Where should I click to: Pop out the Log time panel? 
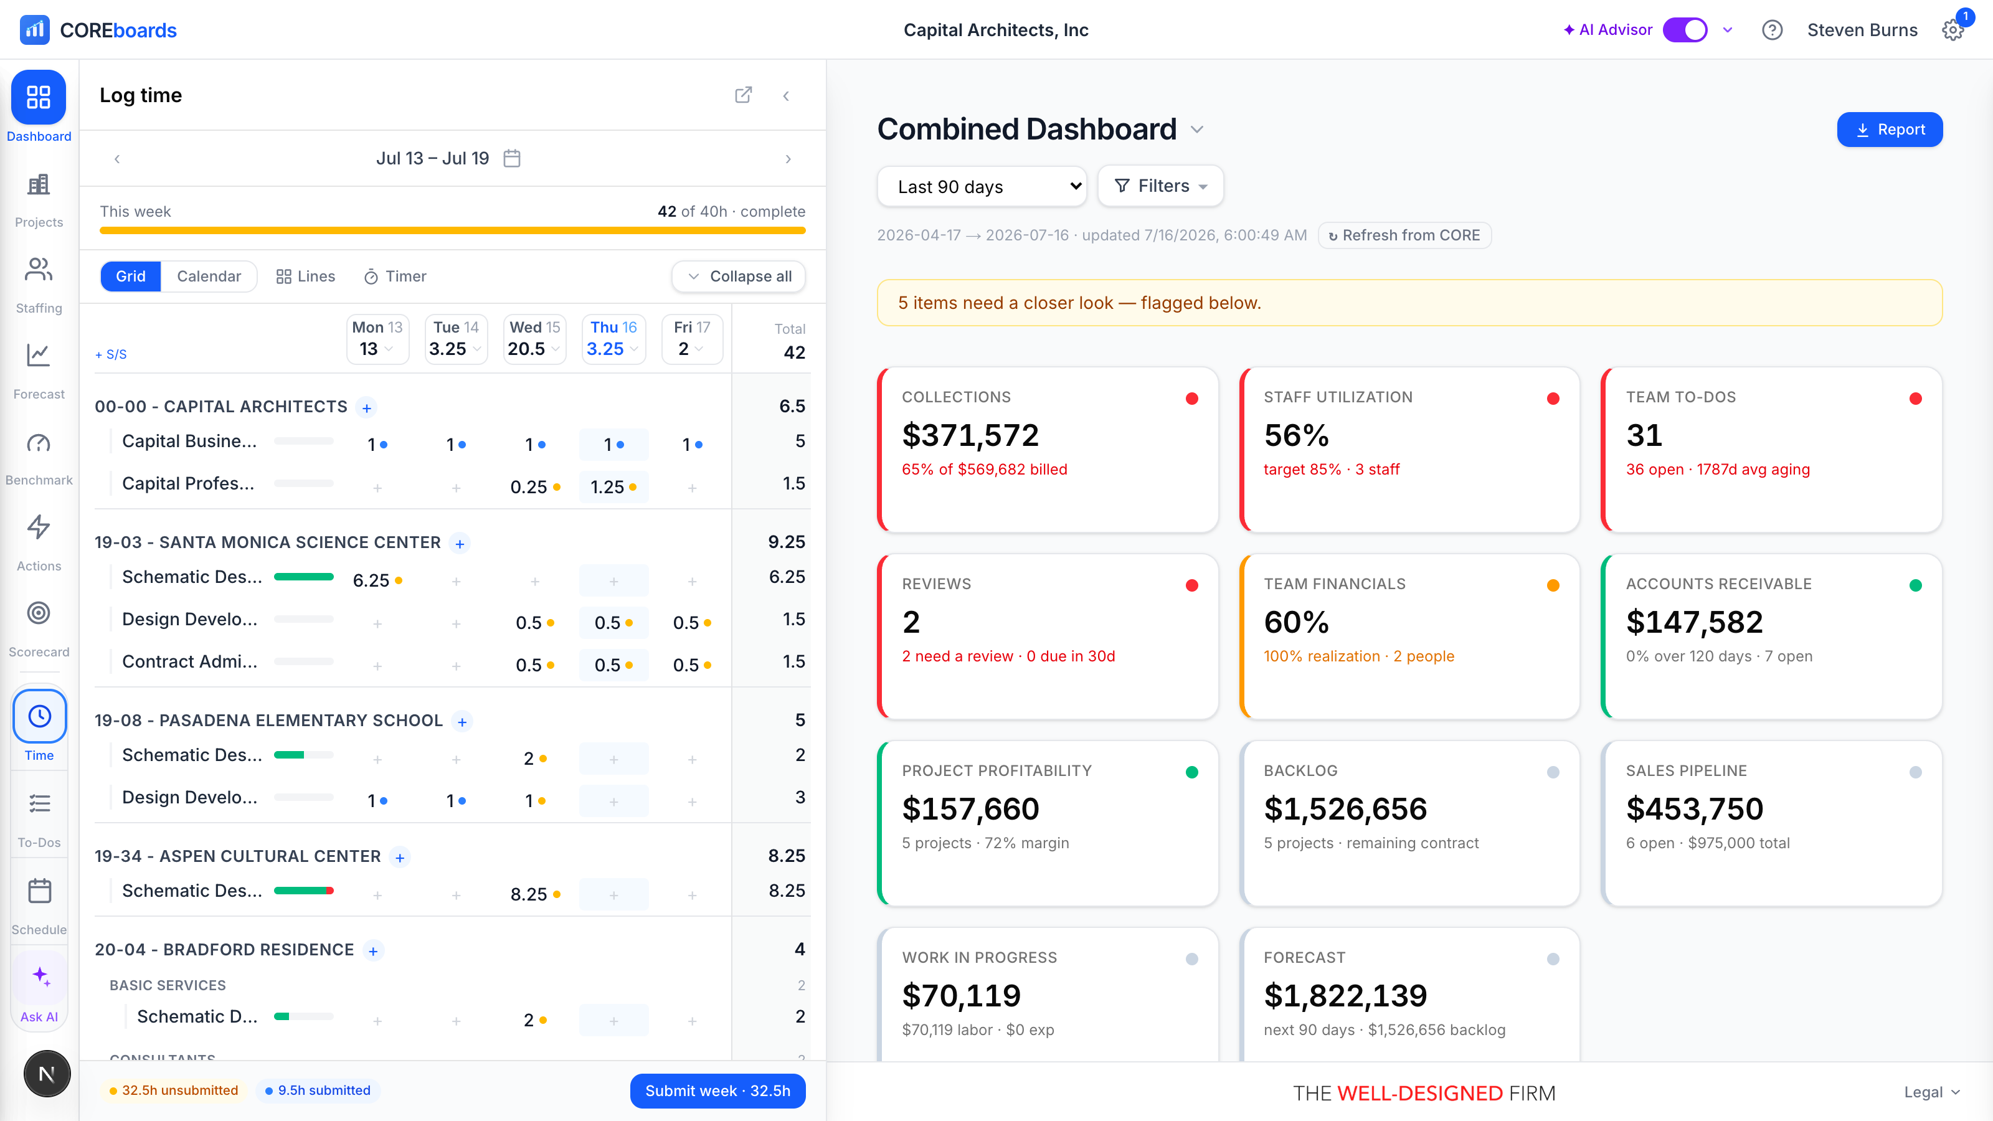744,95
